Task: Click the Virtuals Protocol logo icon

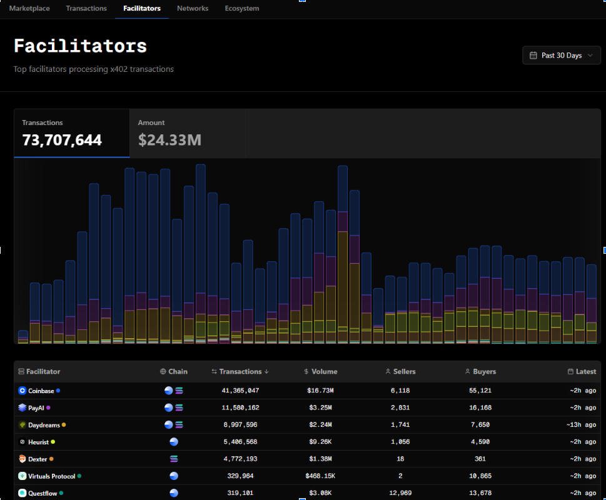Action: coord(23,476)
